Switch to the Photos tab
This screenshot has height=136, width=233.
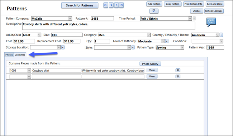pyautogui.click(x=9, y=55)
